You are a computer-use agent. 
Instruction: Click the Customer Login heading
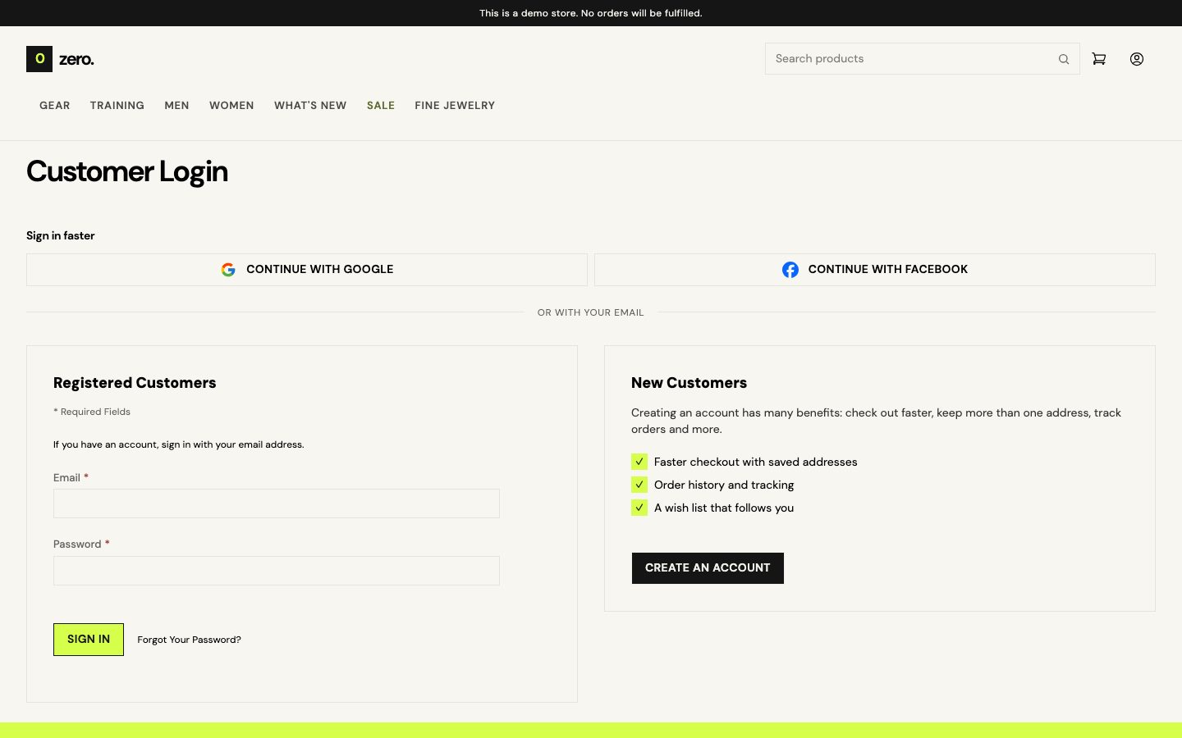point(127,171)
